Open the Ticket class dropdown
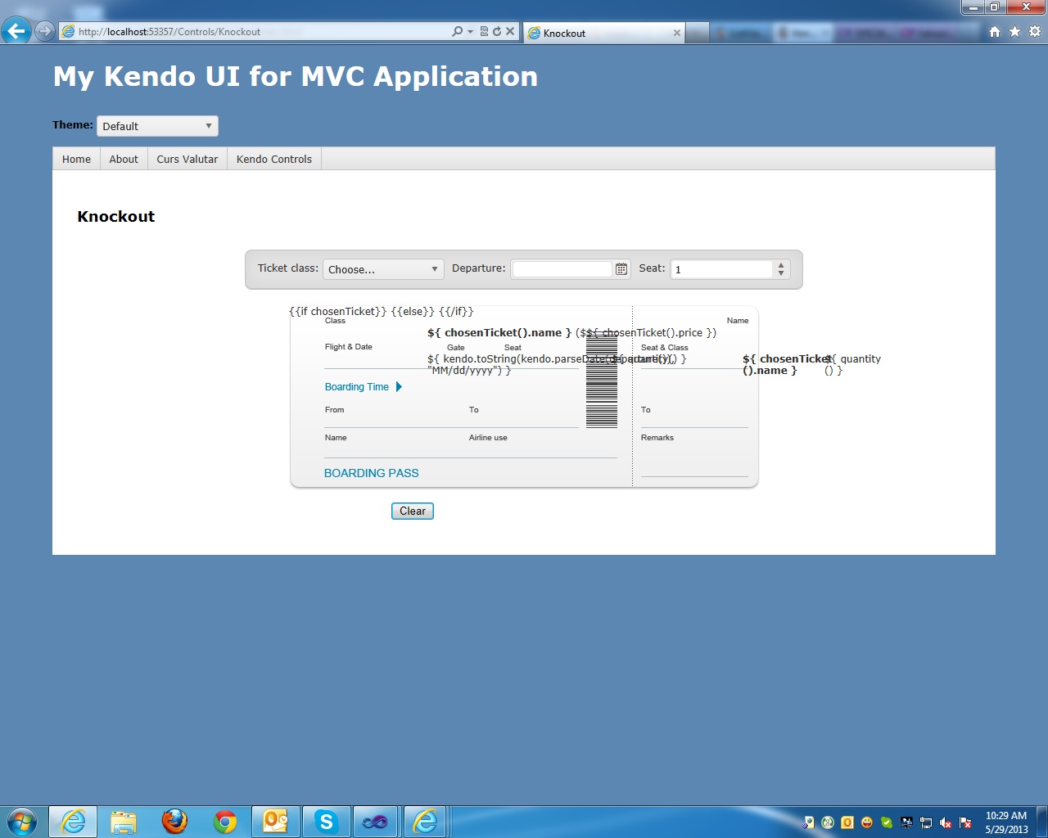The image size is (1048, 838). (x=383, y=269)
